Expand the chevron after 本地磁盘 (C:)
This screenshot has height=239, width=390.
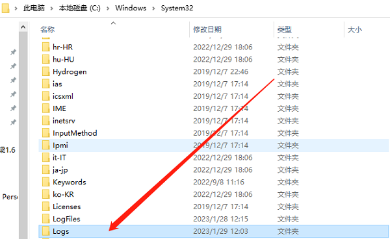pos(108,8)
